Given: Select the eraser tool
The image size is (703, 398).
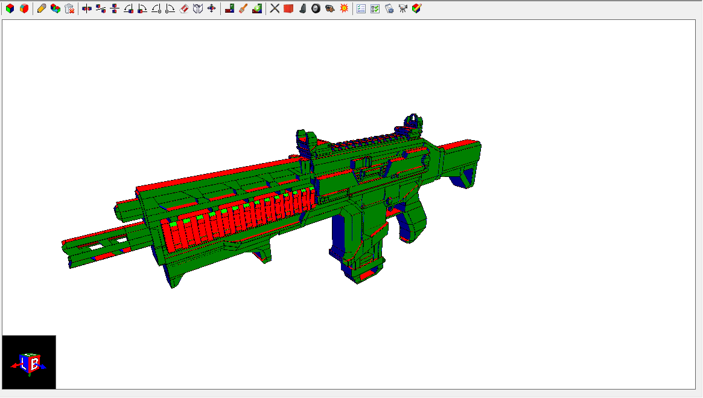Looking at the screenshot, I should pos(184,8).
